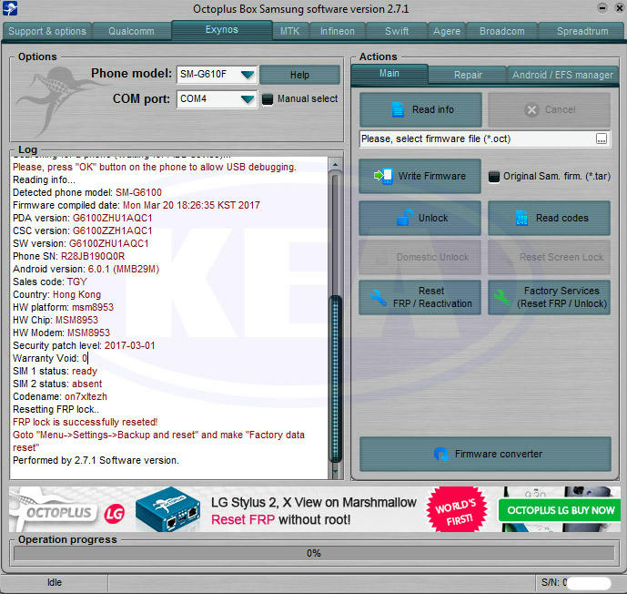This screenshot has height=594, width=627.
Task: Click the green wrench Factory Services icon
Action: [x=501, y=297]
